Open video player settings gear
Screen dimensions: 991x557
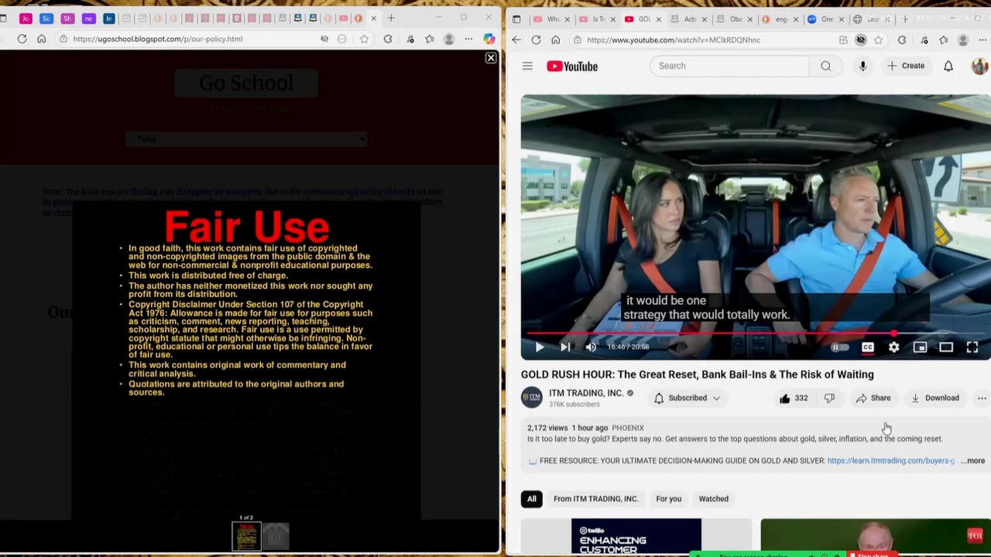894,347
